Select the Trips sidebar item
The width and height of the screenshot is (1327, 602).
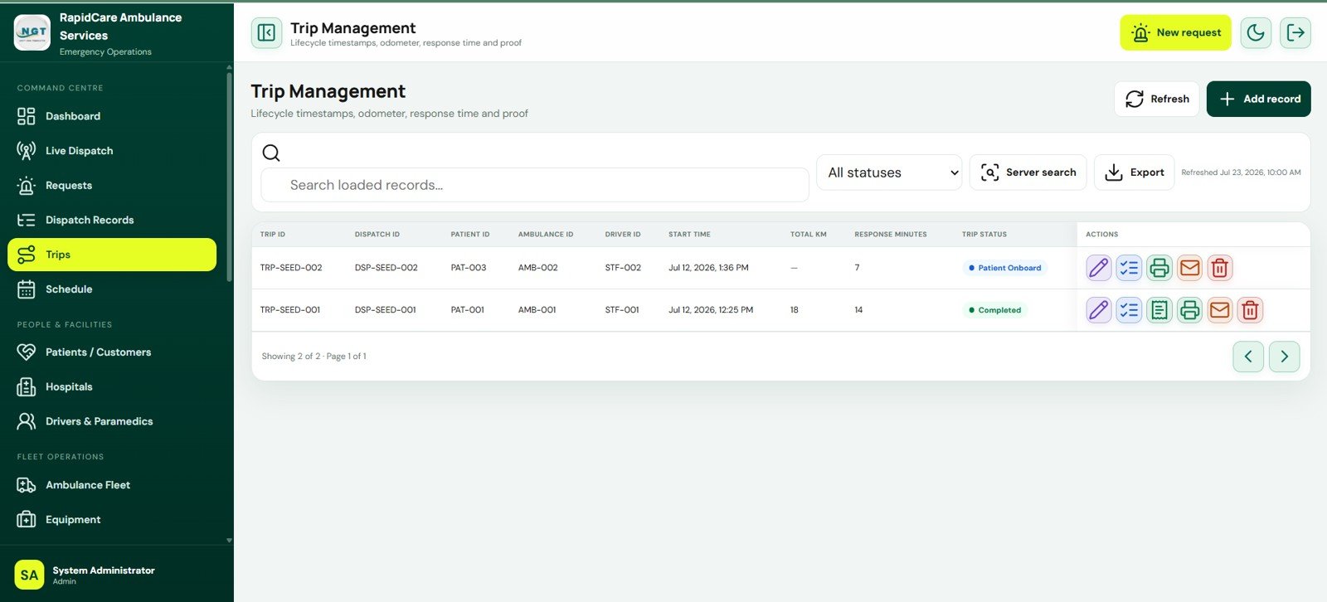tap(112, 255)
